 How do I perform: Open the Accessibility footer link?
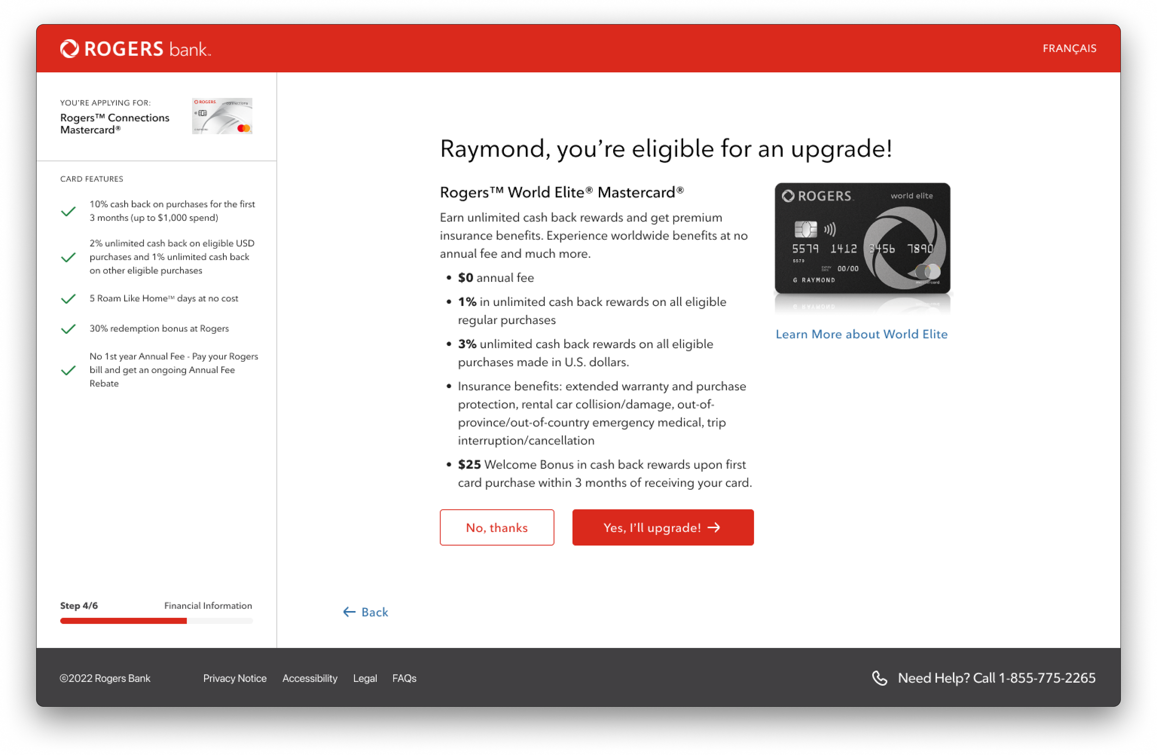coord(310,678)
